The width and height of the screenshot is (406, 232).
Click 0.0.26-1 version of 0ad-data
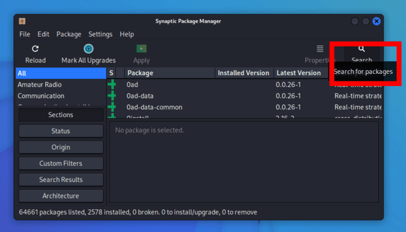tap(288, 96)
